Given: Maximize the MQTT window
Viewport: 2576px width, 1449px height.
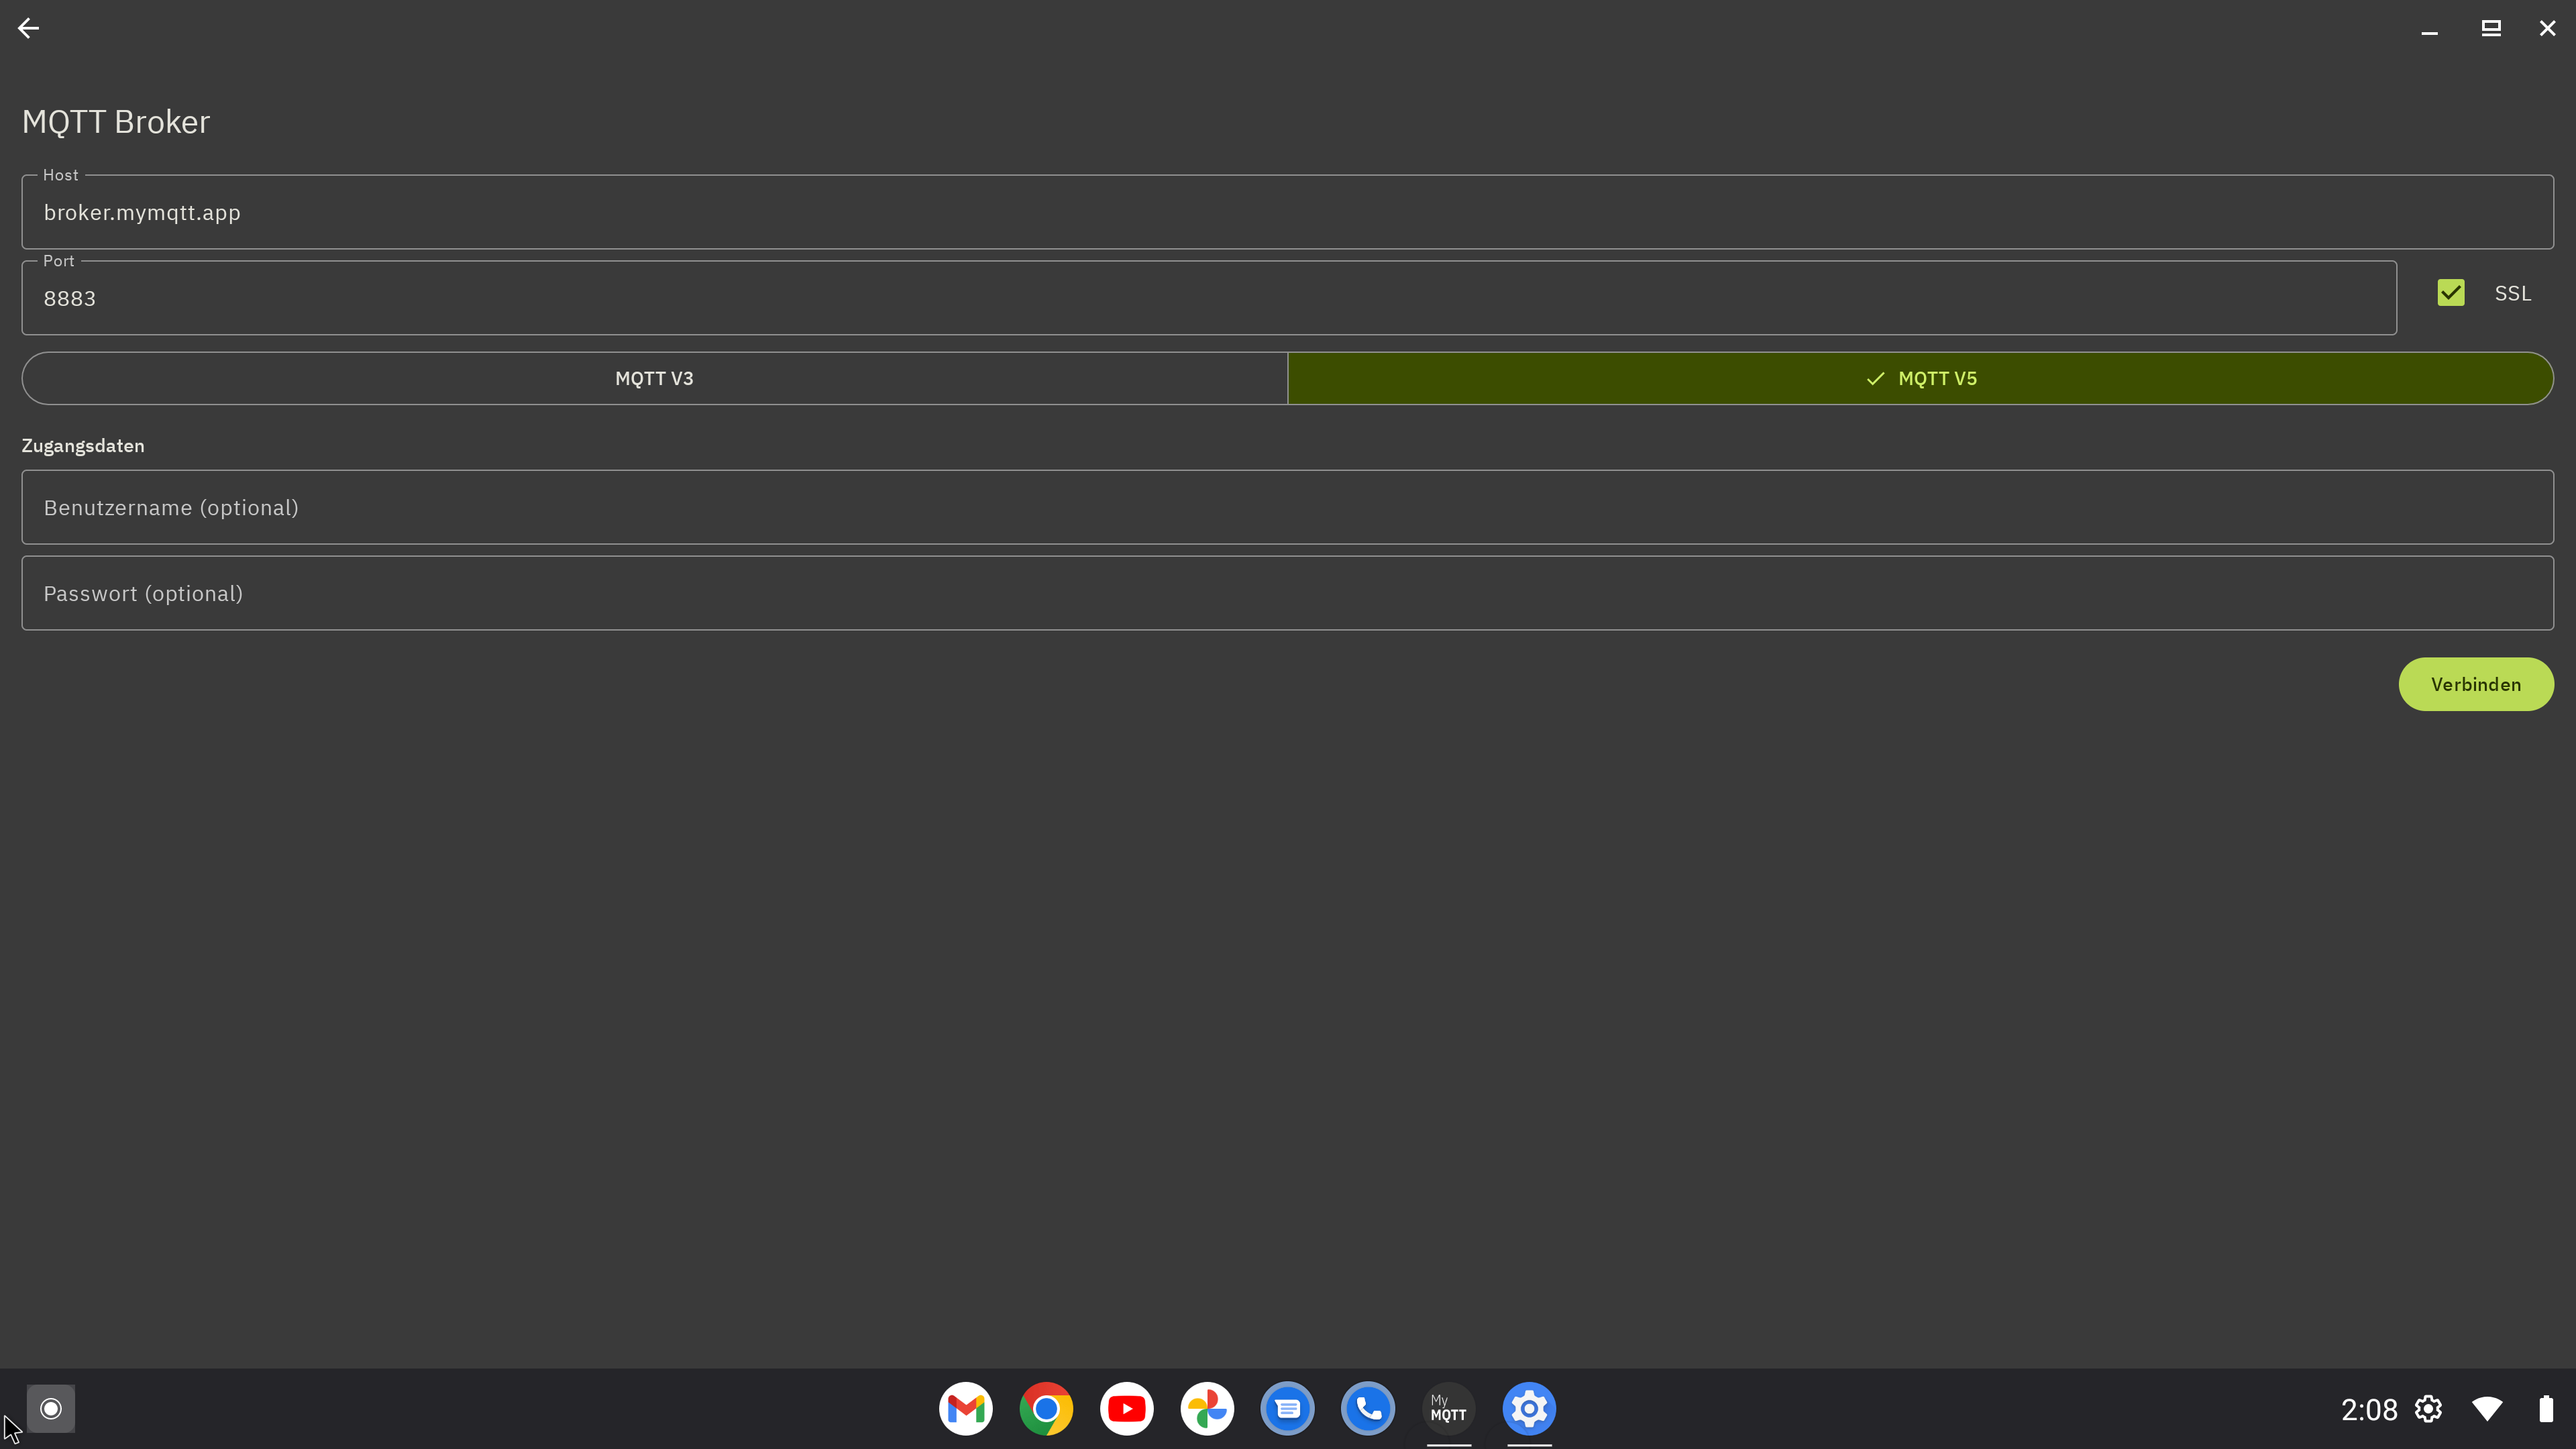Looking at the screenshot, I should coord(2491,28).
